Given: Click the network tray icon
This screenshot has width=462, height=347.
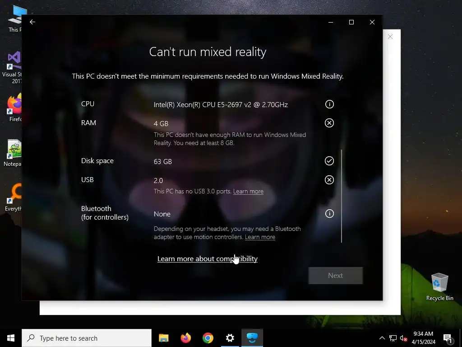Looking at the screenshot, I should [x=393, y=338].
